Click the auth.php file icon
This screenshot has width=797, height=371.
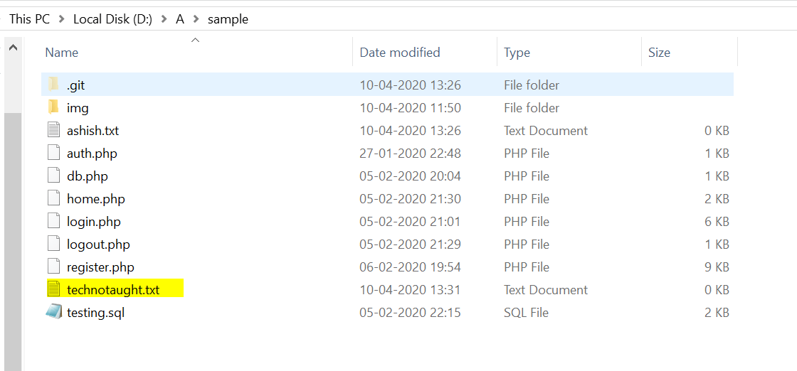pos(54,154)
